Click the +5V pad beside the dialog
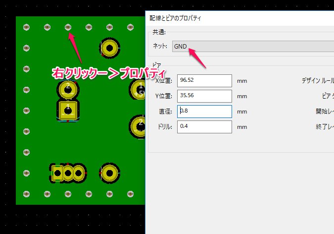Image resolution: width=334 pixels, height=234 pixels. pos(139,90)
